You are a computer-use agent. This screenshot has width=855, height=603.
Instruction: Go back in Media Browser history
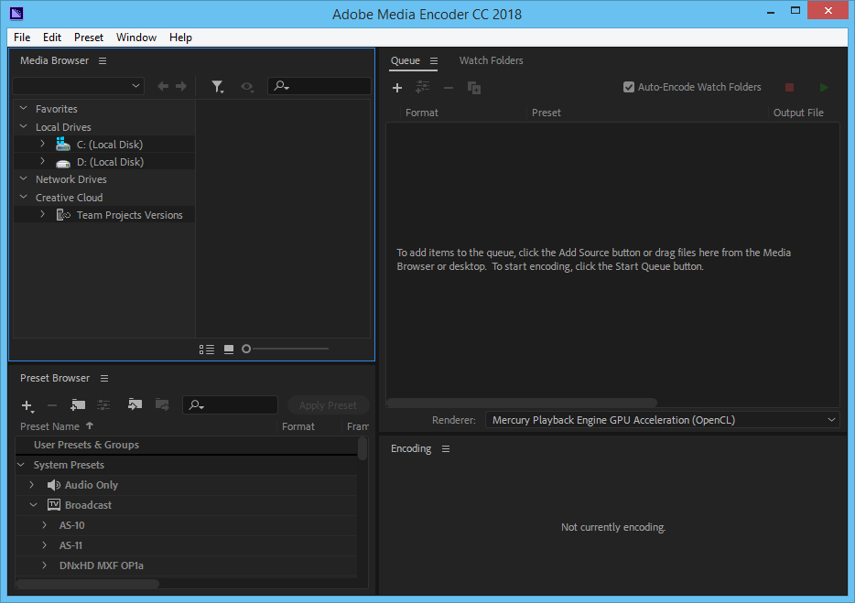pos(163,86)
